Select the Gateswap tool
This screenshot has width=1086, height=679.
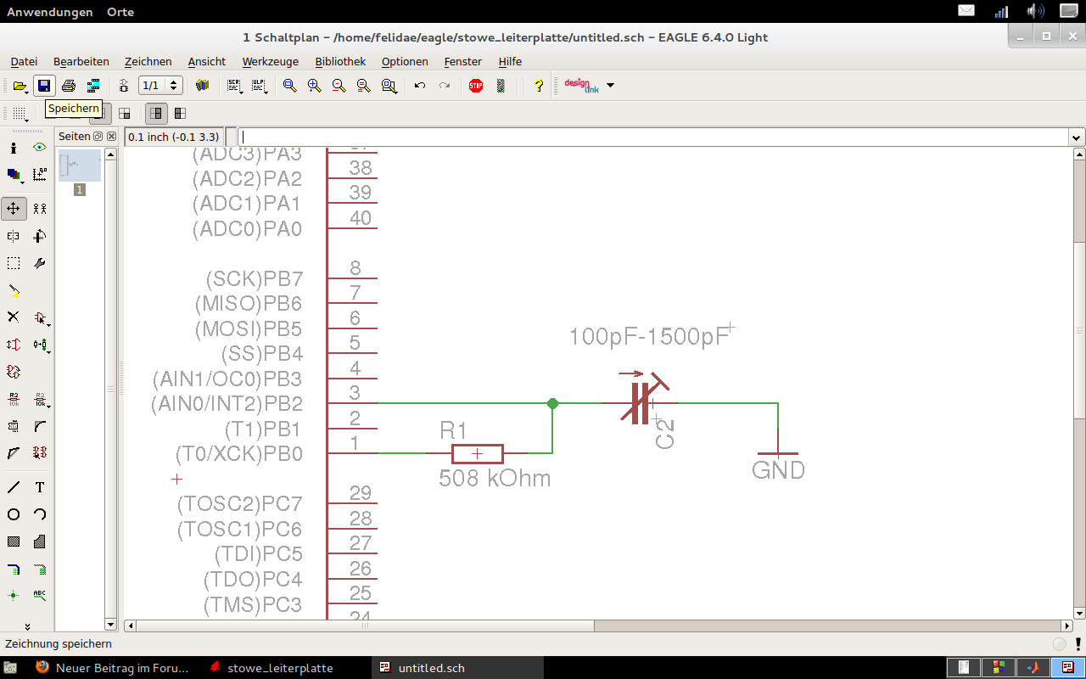click(14, 372)
